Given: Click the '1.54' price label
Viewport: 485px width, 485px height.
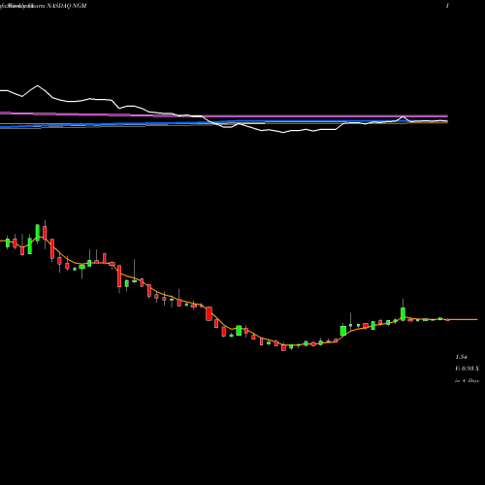Looking at the screenshot, I should pos(461,357).
